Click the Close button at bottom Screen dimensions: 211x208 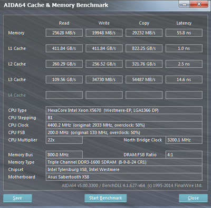coord(193,198)
